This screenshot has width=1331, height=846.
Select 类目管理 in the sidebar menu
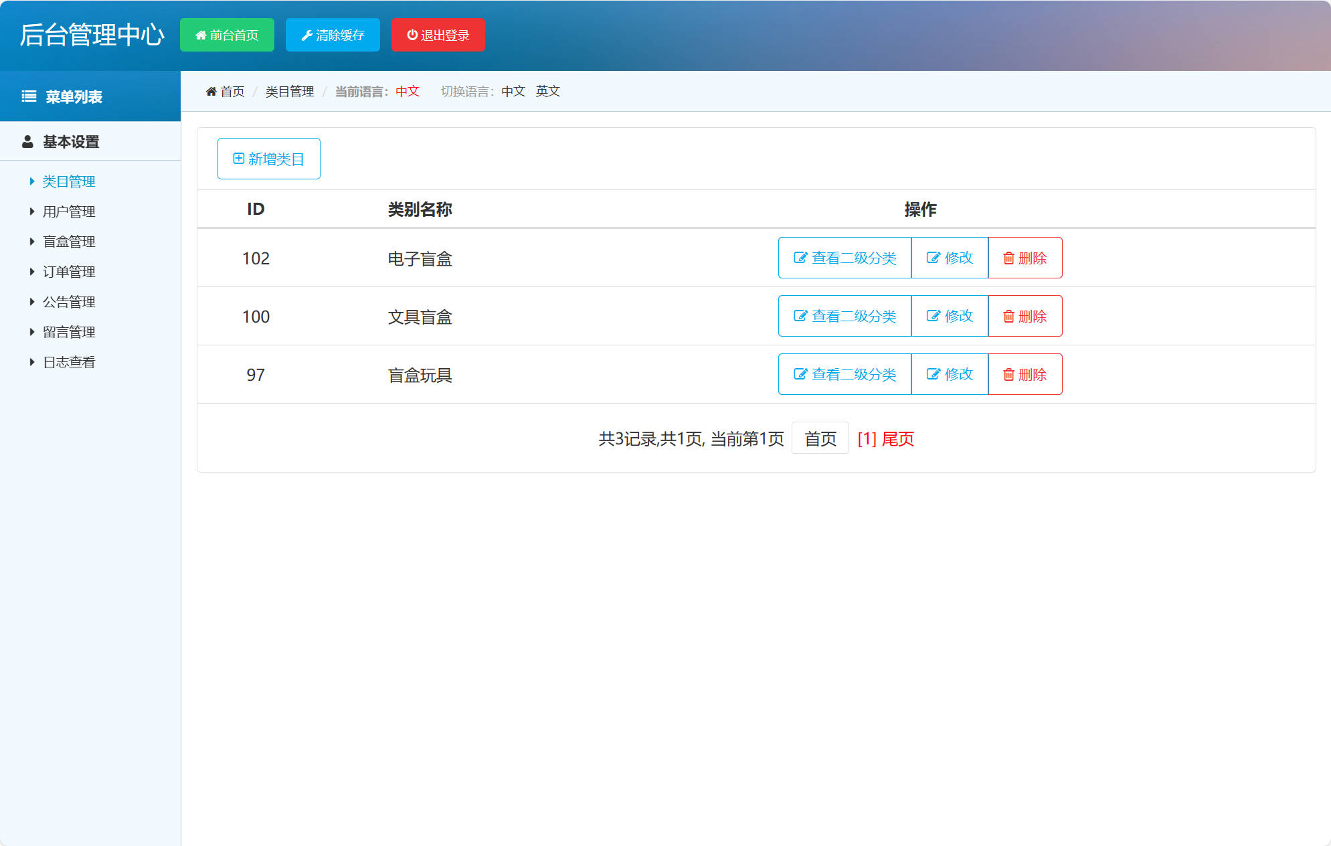click(69, 181)
